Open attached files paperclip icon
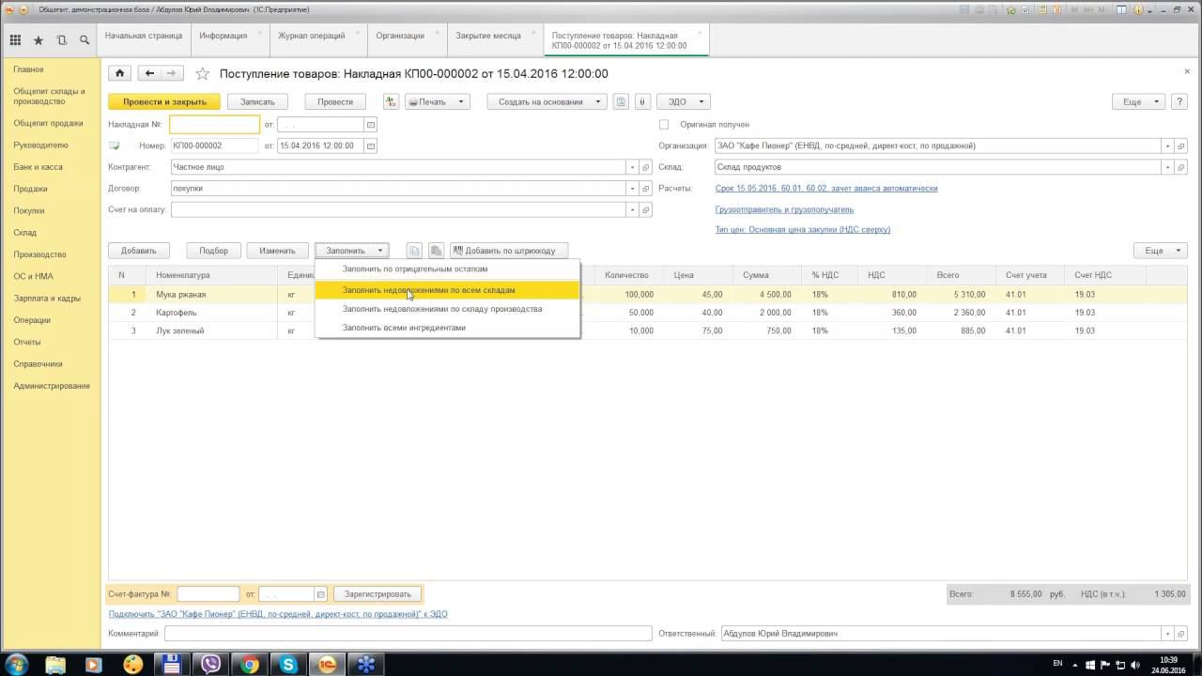Image resolution: width=1202 pixels, height=676 pixels. click(x=643, y=101)
